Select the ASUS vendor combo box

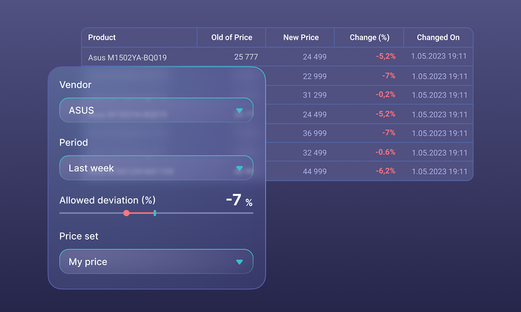click(156, 110)
